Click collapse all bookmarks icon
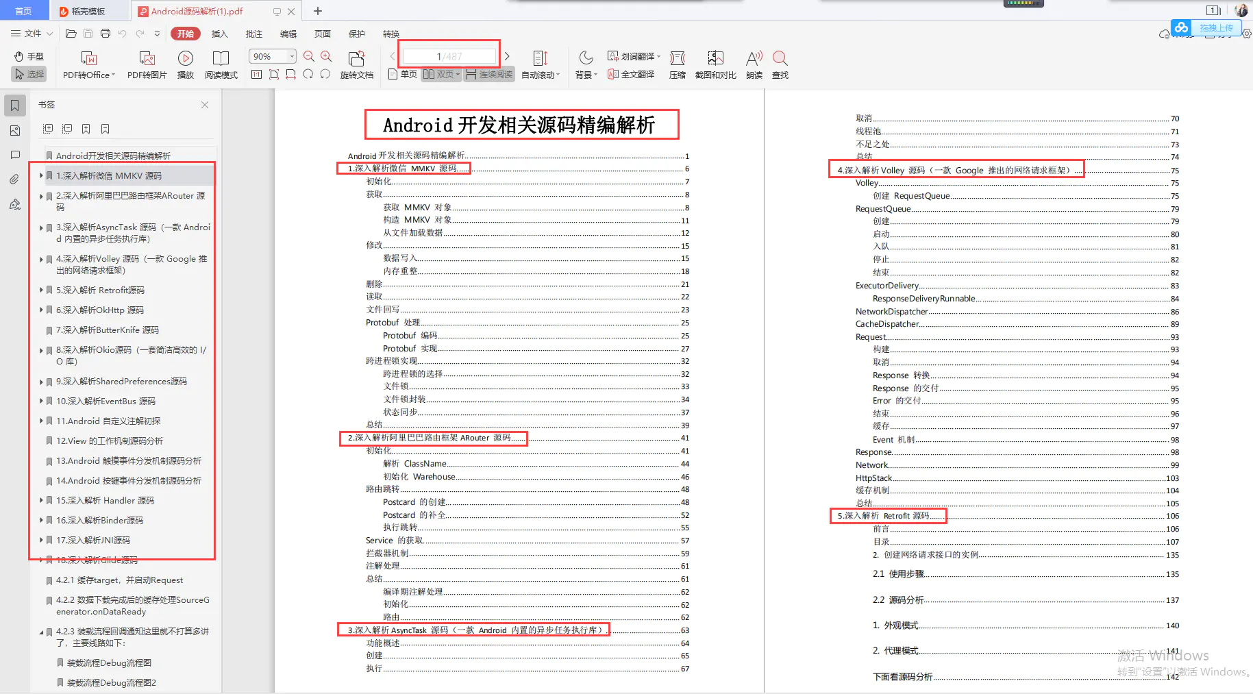 pos(67,129)
